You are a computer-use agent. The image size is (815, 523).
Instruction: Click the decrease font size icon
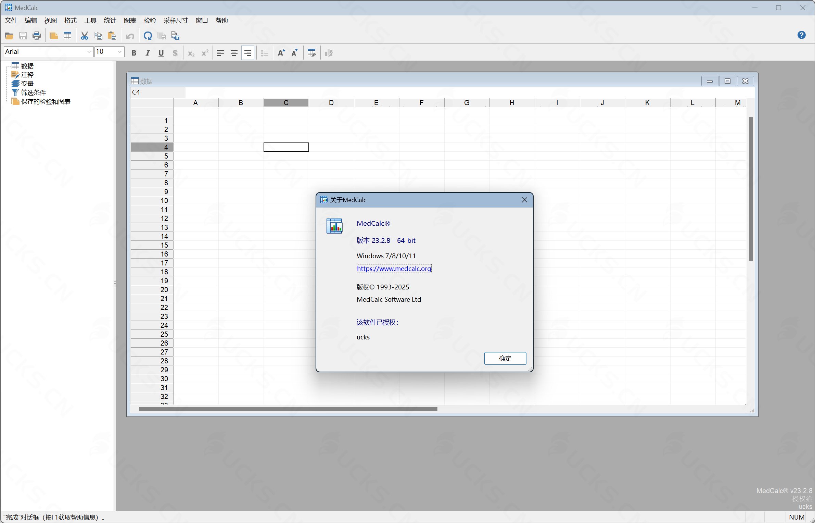295,53
